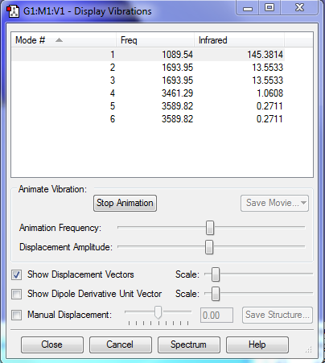Select mode 1 with frequency 1089.54
Image resolution: width=325 pixels, height=363 pixels.
[x=148, y=55]
